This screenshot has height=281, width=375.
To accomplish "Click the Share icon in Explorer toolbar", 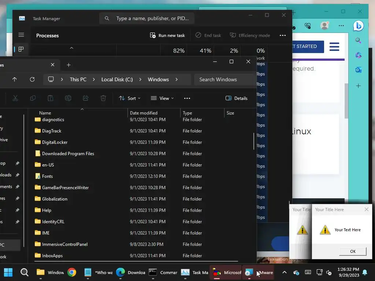I will [86, 98].
